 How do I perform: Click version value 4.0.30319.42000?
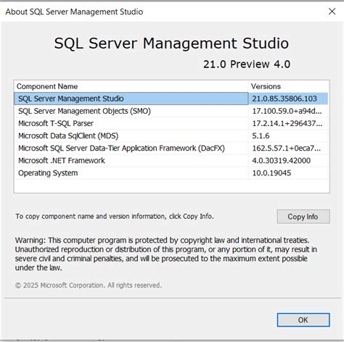282,161
